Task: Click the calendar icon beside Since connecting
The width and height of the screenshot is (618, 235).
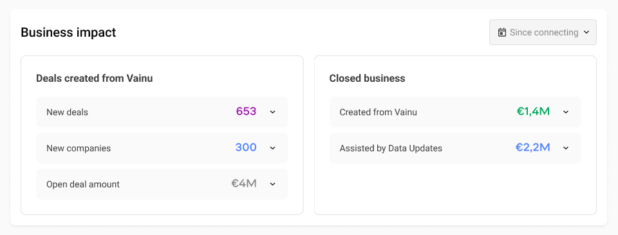Action: point(501,32)
